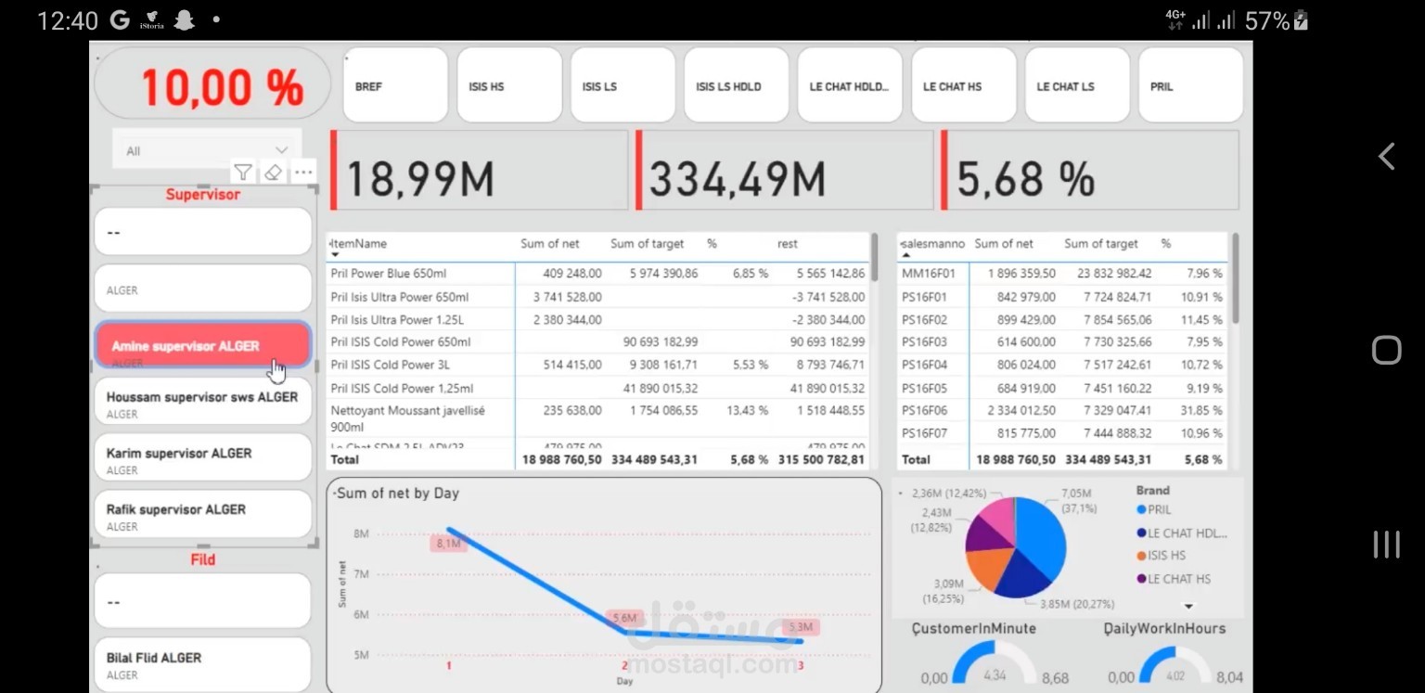
Task: Tap the battery icon in status bar
Action: [1301, 20]
